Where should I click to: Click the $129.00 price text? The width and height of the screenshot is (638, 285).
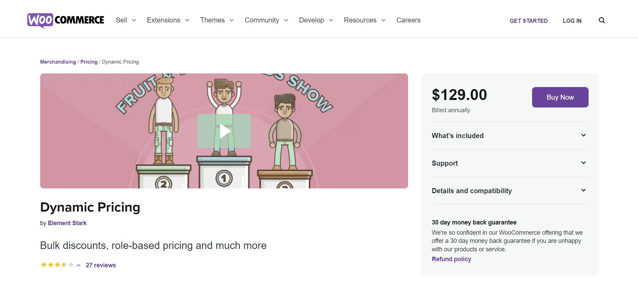click(x=459, y=95)
